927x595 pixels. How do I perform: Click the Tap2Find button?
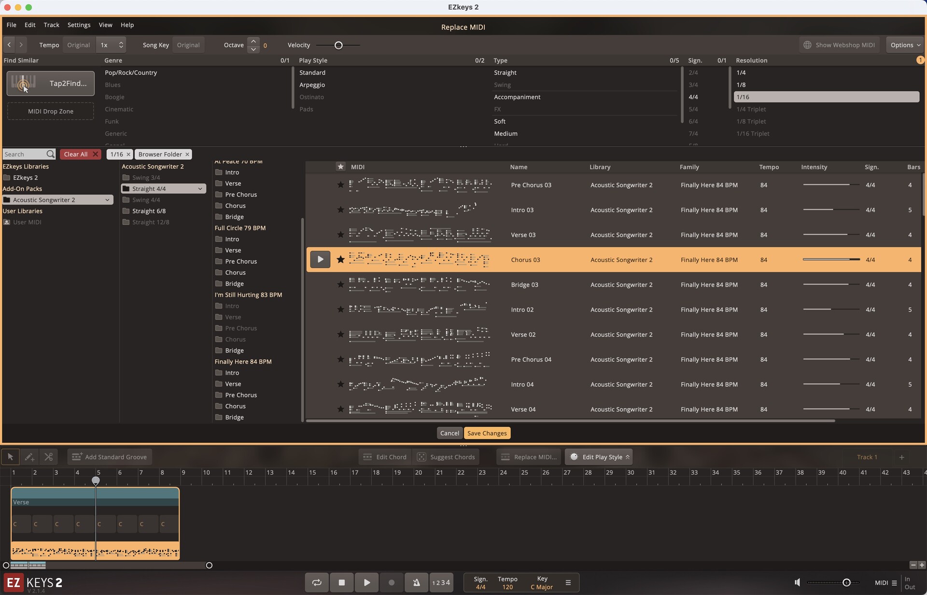[x=51, y=84]
